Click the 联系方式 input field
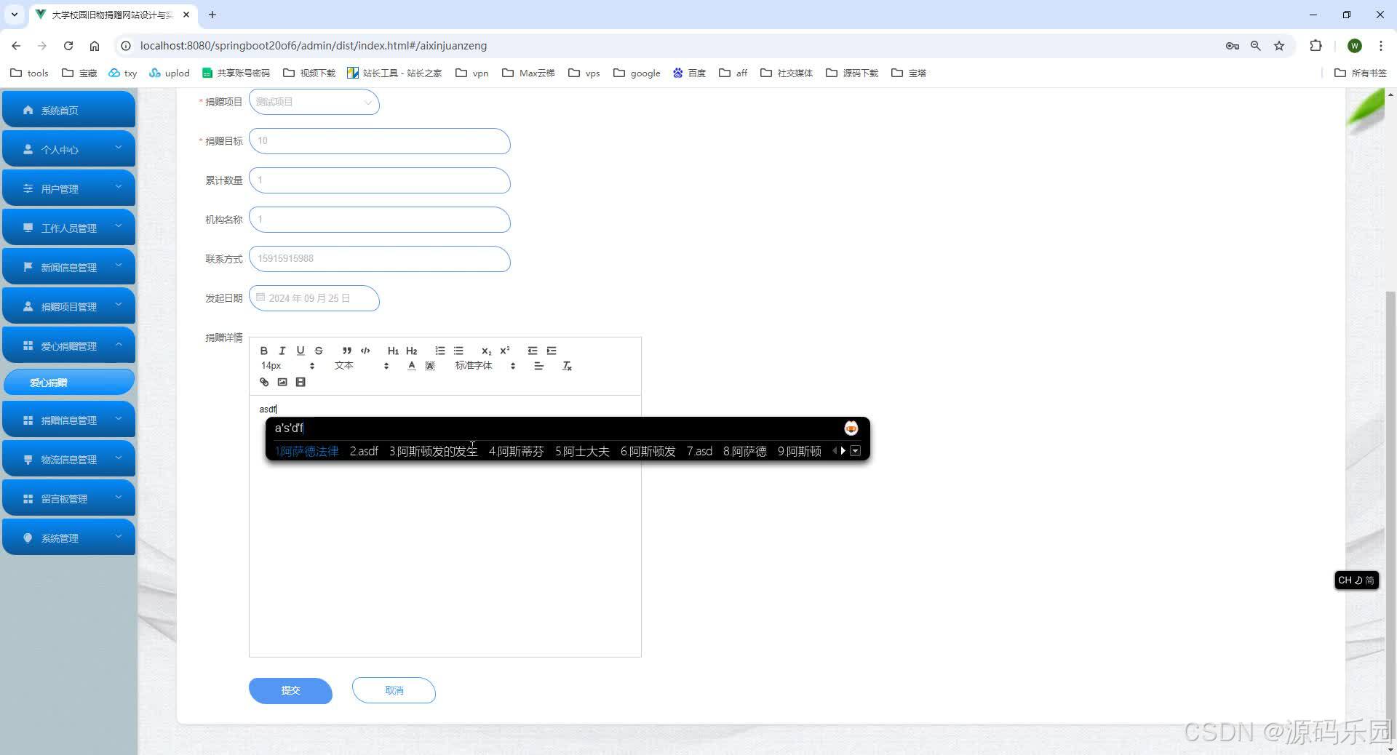The image size is (1397, 755). (379, 259)
